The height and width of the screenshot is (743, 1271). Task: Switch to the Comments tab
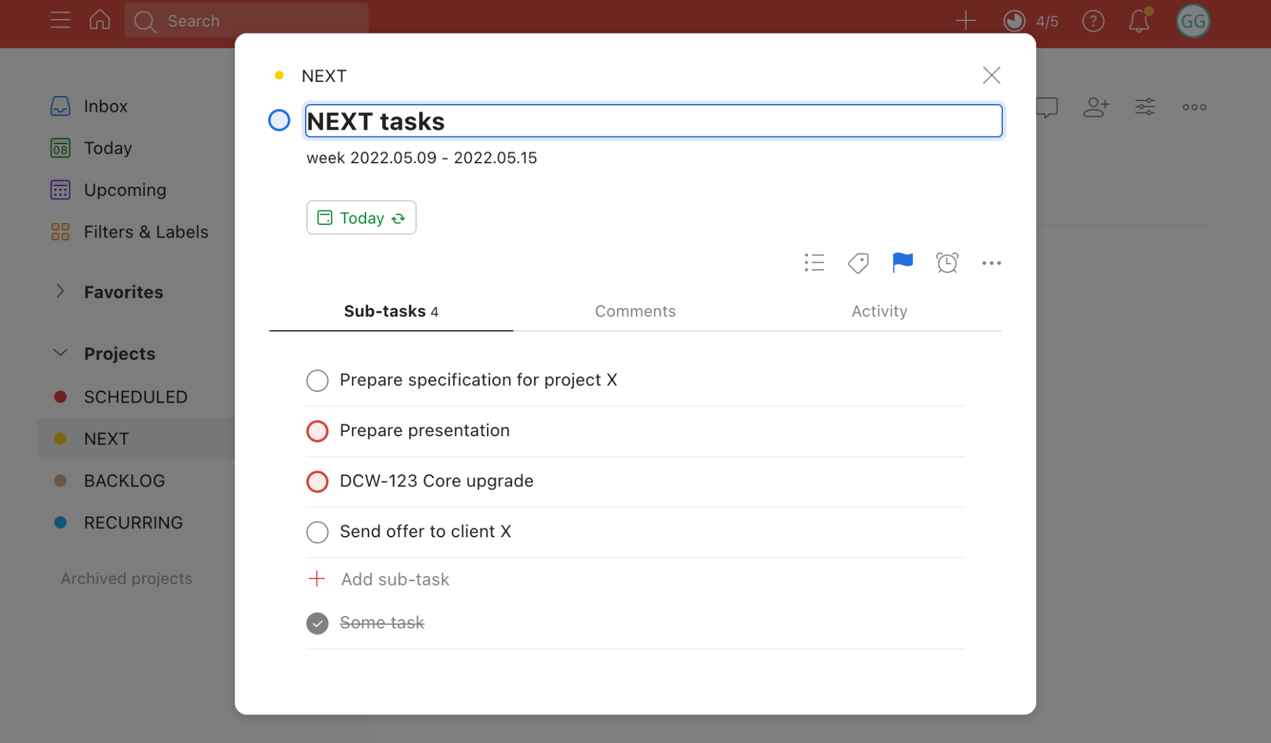(x=635, y=311)
